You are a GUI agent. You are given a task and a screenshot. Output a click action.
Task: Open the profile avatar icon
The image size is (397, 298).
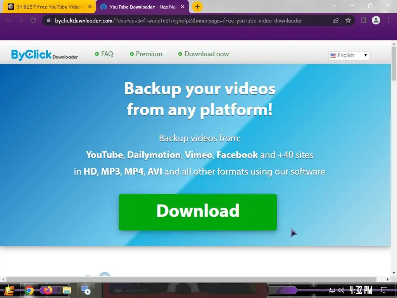pyautogui.click(x=376, y=20)
